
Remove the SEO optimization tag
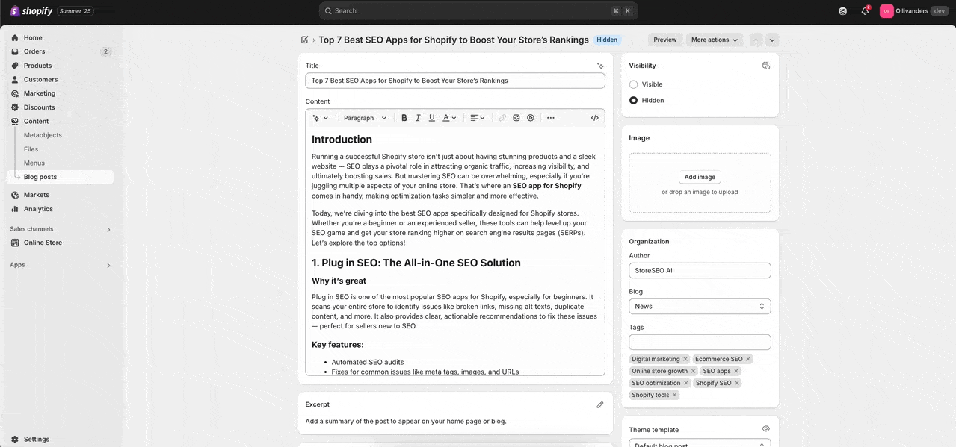pyautogui.click(x=686, y=383)
